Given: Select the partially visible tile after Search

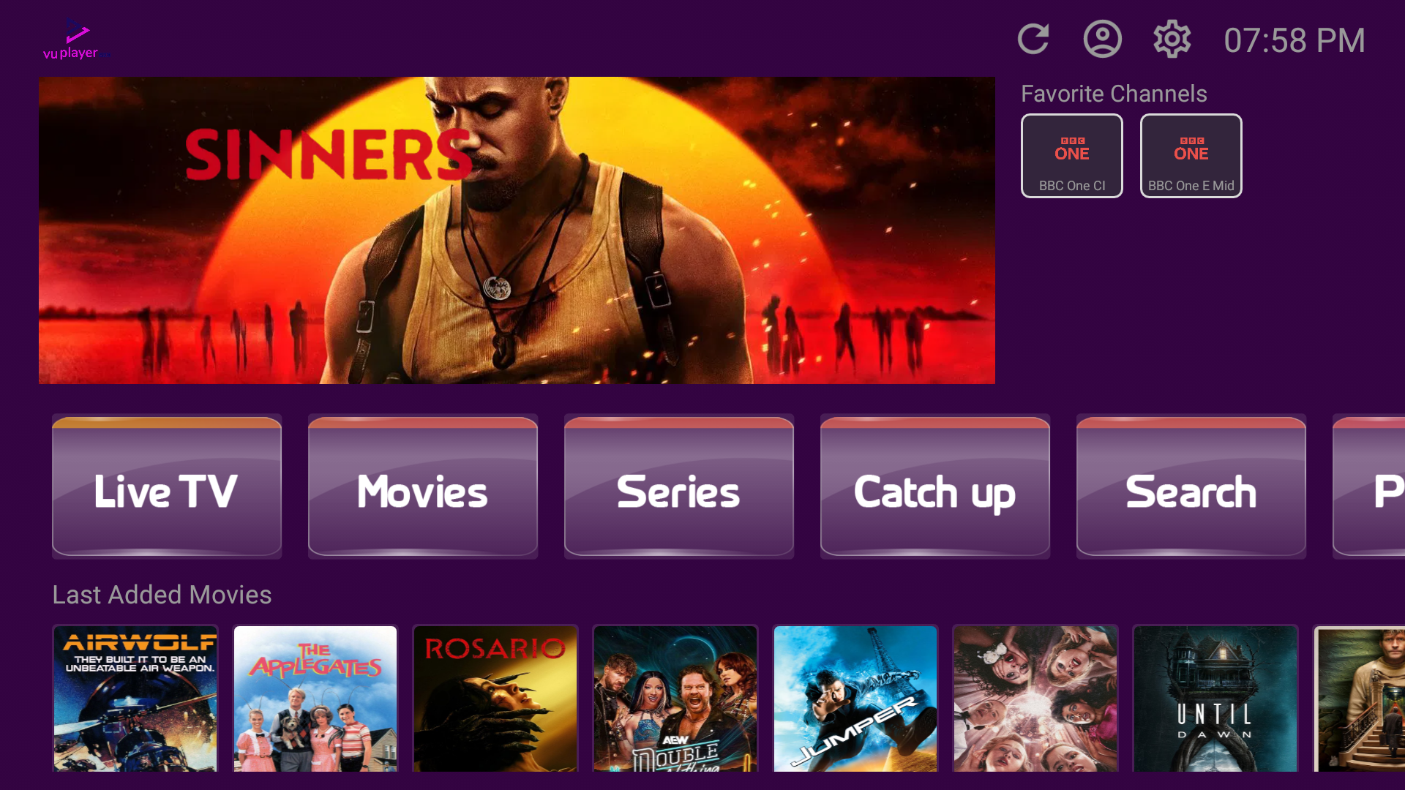Looking at the screenshot, I should (x=1369, y=486).
